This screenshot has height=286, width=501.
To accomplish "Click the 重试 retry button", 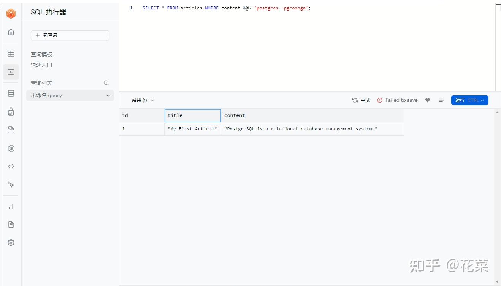I will (361, 100).
